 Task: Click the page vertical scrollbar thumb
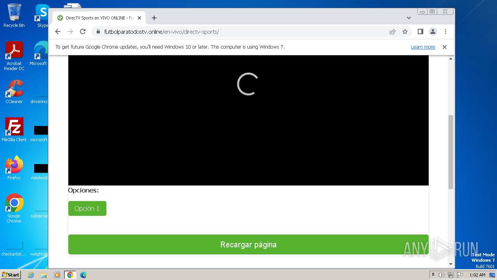[x=451, y=152]
